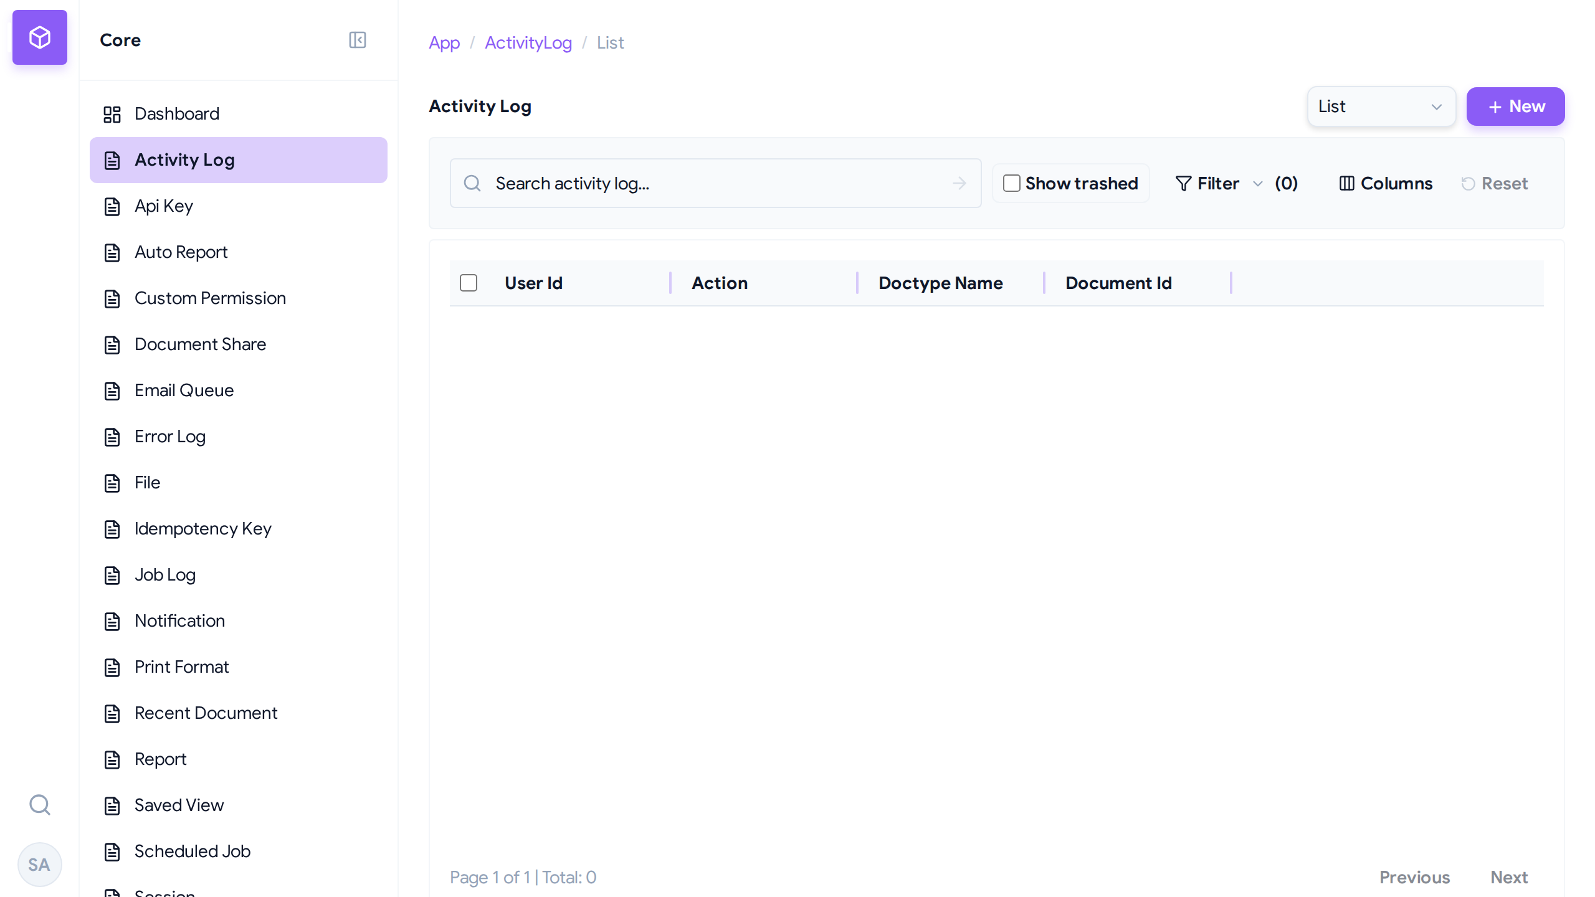
Task: Click the ActivityLog breadcrumb link
Action: point(528,42)
